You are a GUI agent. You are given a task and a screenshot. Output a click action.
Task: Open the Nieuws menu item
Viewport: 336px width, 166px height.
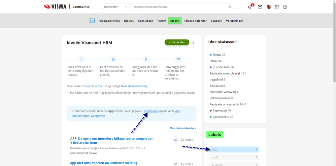coord(129,21)
